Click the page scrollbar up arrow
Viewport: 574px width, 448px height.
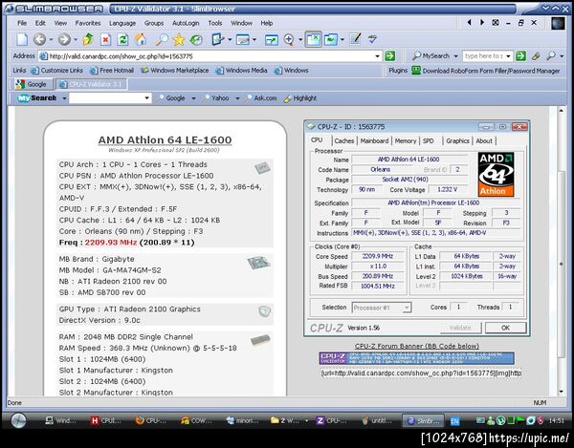562,111
